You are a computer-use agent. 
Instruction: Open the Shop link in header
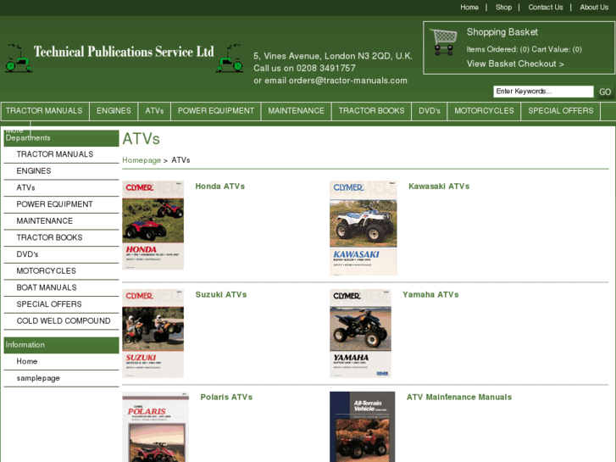pos(503,7)
